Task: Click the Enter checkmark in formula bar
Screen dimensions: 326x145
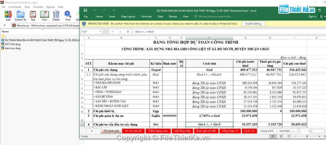Action: click(x=120, y=32)
